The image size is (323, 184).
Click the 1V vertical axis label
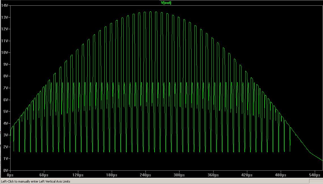5,159
